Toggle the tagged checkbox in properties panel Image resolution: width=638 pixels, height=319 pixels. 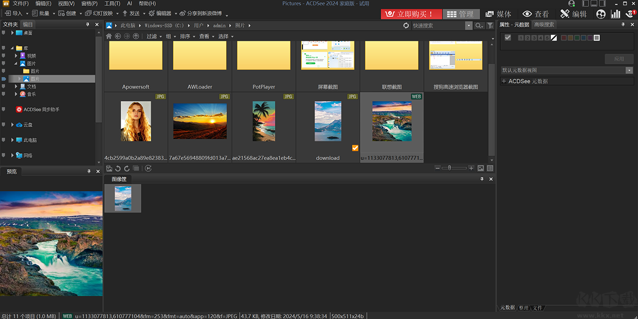coord(508,38)
